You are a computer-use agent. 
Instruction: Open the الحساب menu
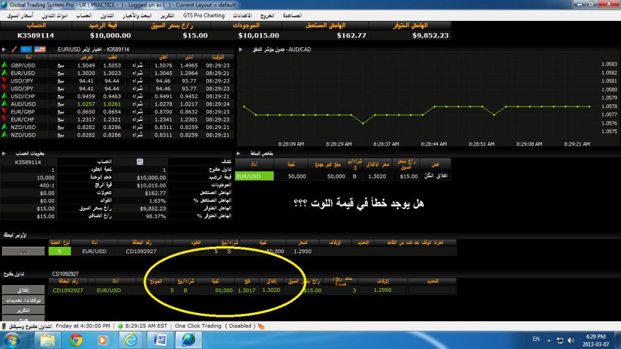tap(84, 16)
